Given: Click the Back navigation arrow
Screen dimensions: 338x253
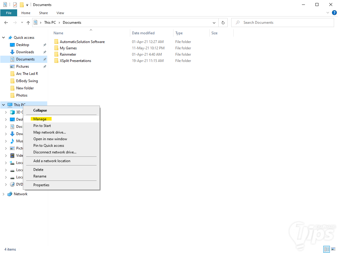Looking at the screenshot, I should click(x=6, y=23).
